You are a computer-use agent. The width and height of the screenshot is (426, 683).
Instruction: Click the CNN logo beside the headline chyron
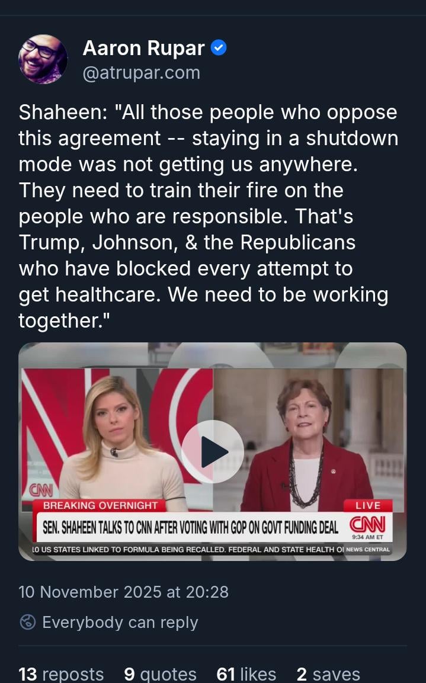click(367, 524)
